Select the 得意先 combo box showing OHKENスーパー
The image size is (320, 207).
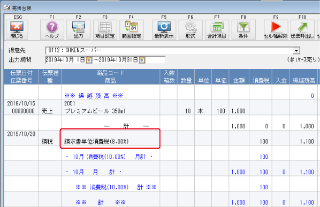pyautogui.click(x=173, y=50)
